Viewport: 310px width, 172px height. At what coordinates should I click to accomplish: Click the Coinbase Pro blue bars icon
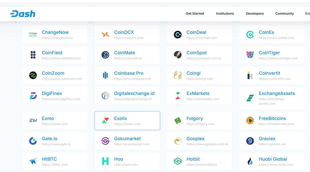[x=105, y=75]
